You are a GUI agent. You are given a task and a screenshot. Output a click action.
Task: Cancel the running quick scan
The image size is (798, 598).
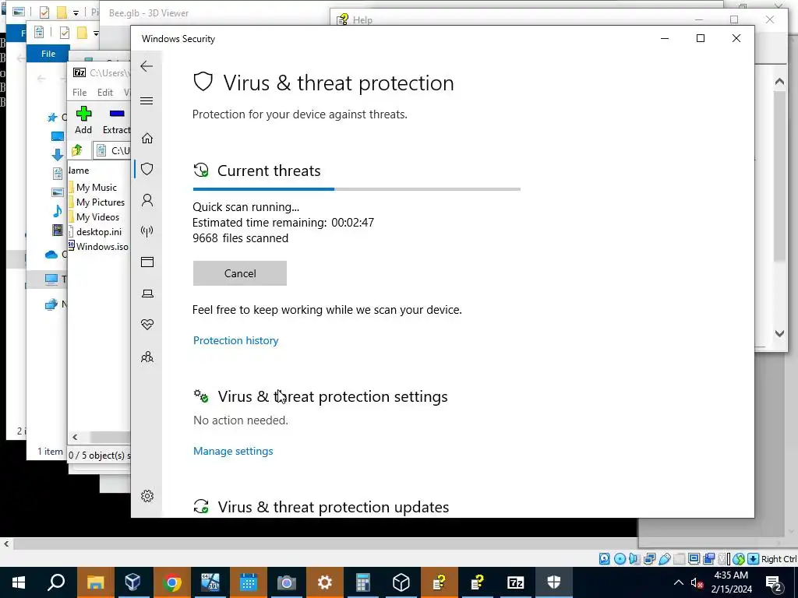coord(240,273)
